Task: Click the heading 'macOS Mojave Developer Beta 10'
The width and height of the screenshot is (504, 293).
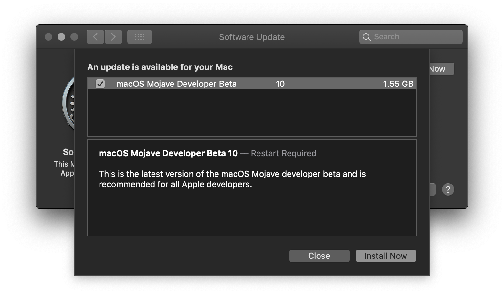Action: pos(168,153)
